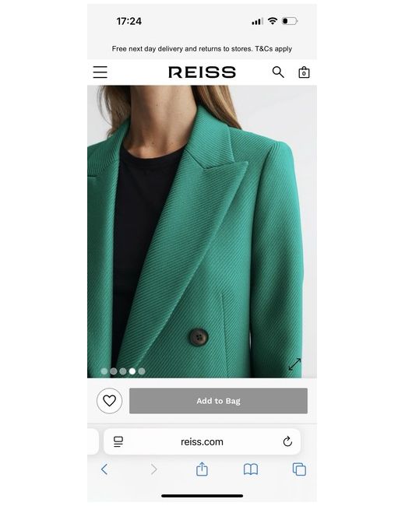Go back in Safari
The width and height of the screenshot is (405, 506).
(x=104, y=469)
